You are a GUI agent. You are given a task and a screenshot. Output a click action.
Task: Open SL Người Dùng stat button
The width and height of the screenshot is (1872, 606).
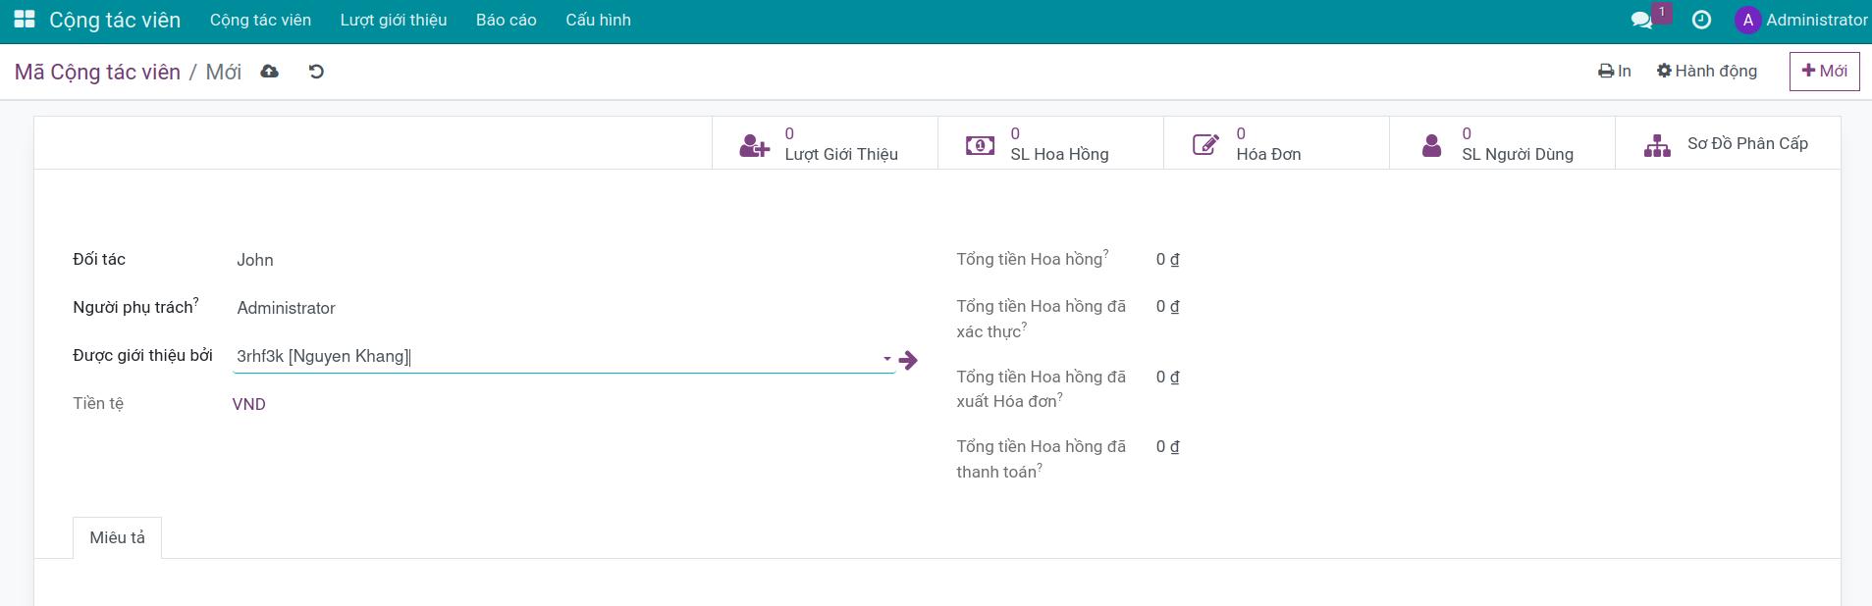tap(1502, 144)
